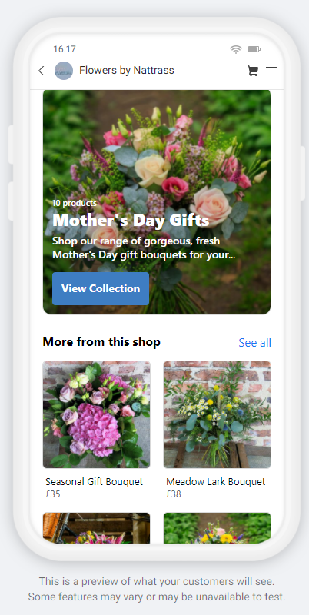Screen dimensions: 309x615
Task: Select the Meadow Lark Bouquet title
Action: click(216, 482)
